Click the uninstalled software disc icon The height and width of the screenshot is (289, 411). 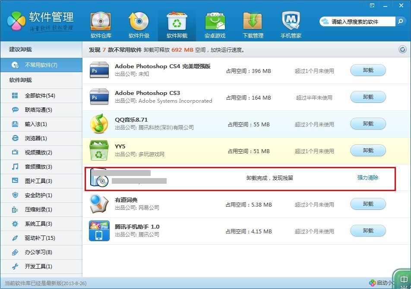coord(99,178)
